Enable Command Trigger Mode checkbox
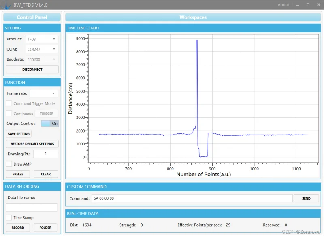This screenshot has width=324, height=236. 9,104
